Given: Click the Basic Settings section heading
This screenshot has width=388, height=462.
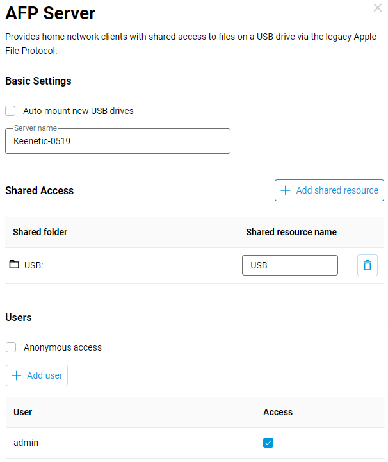Looking at the screenshot, I should coord(38,81).
